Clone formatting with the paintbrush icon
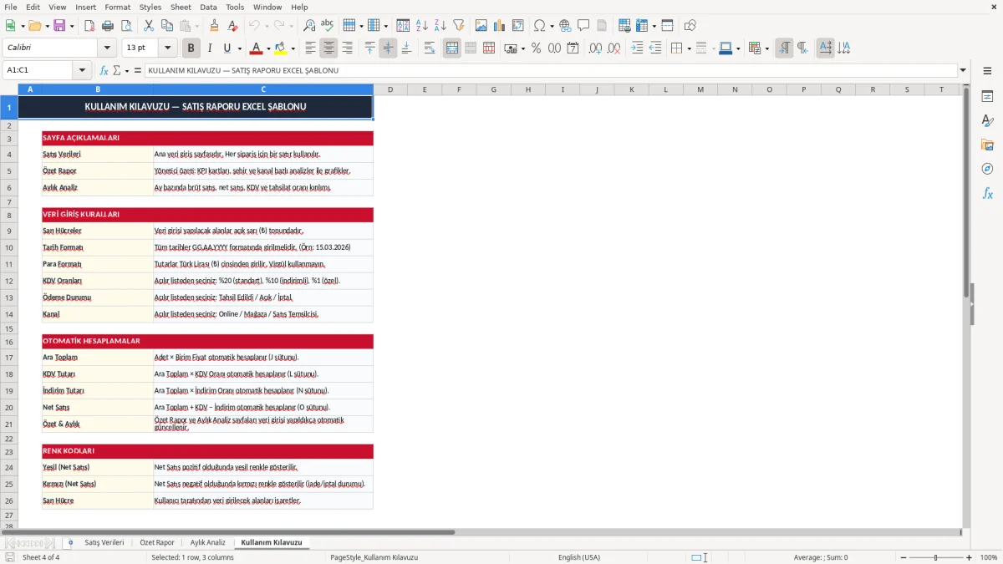Screen dimensions: 1003x564 [214, 26]
